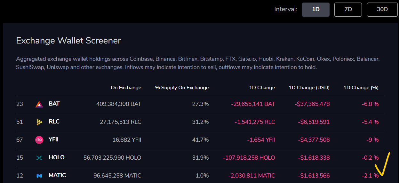Viewport: 399px width, 183px height.
Task: Select the 1D interval button
Action: pos(316,9)
